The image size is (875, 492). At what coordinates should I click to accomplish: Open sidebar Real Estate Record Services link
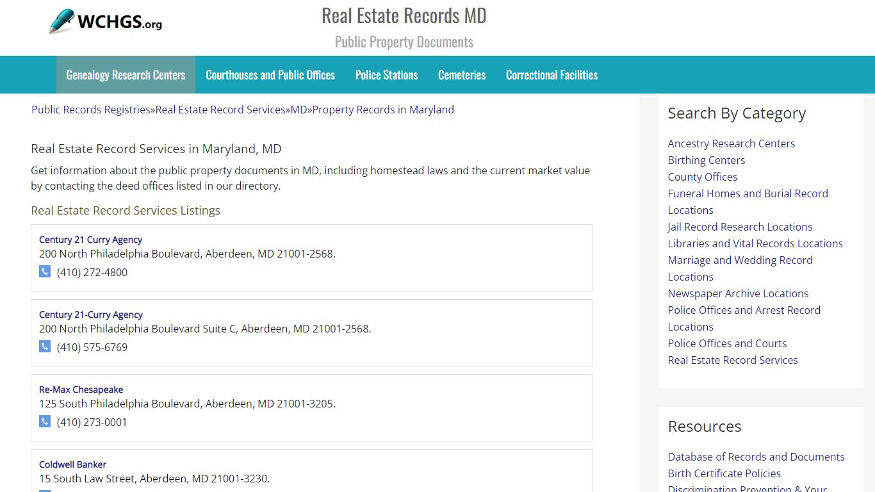pyautogui.click(x=733, y=360)
